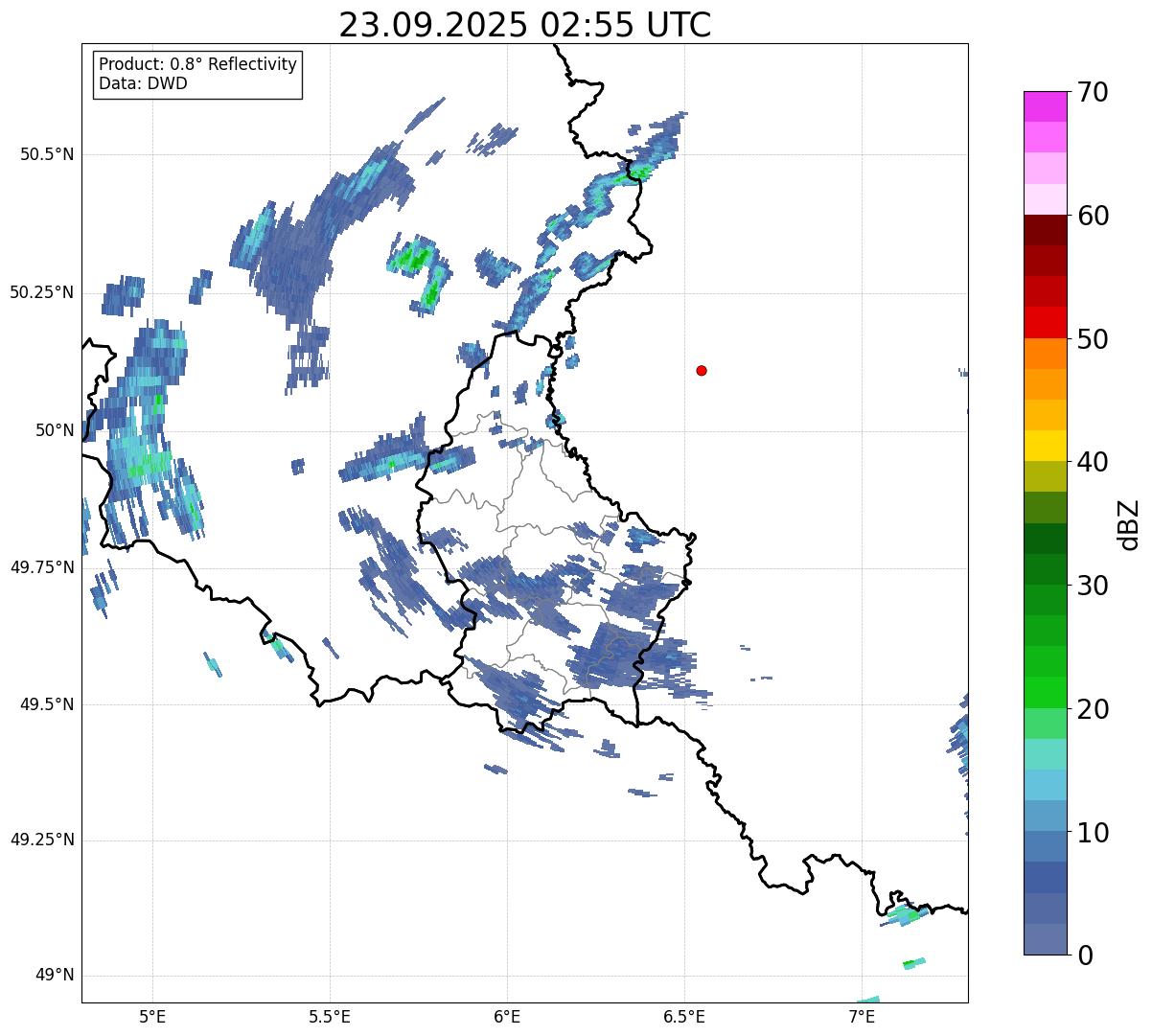Viewport: 1152px width, 1036px height.
Task: Click the 49.25°N latitude label
Action: (42, 840)
